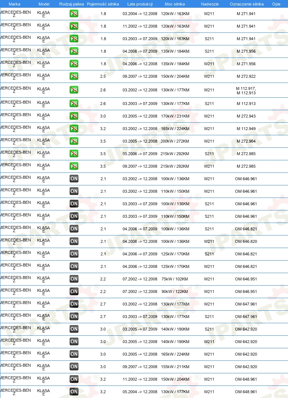Select engine code M 272.964

pyautogui.click(x=246, y=142)
